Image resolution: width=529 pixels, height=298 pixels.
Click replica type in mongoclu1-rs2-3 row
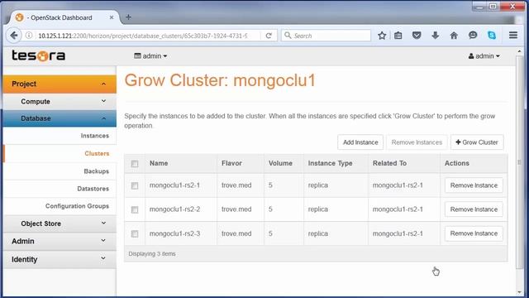coord(317,233)
